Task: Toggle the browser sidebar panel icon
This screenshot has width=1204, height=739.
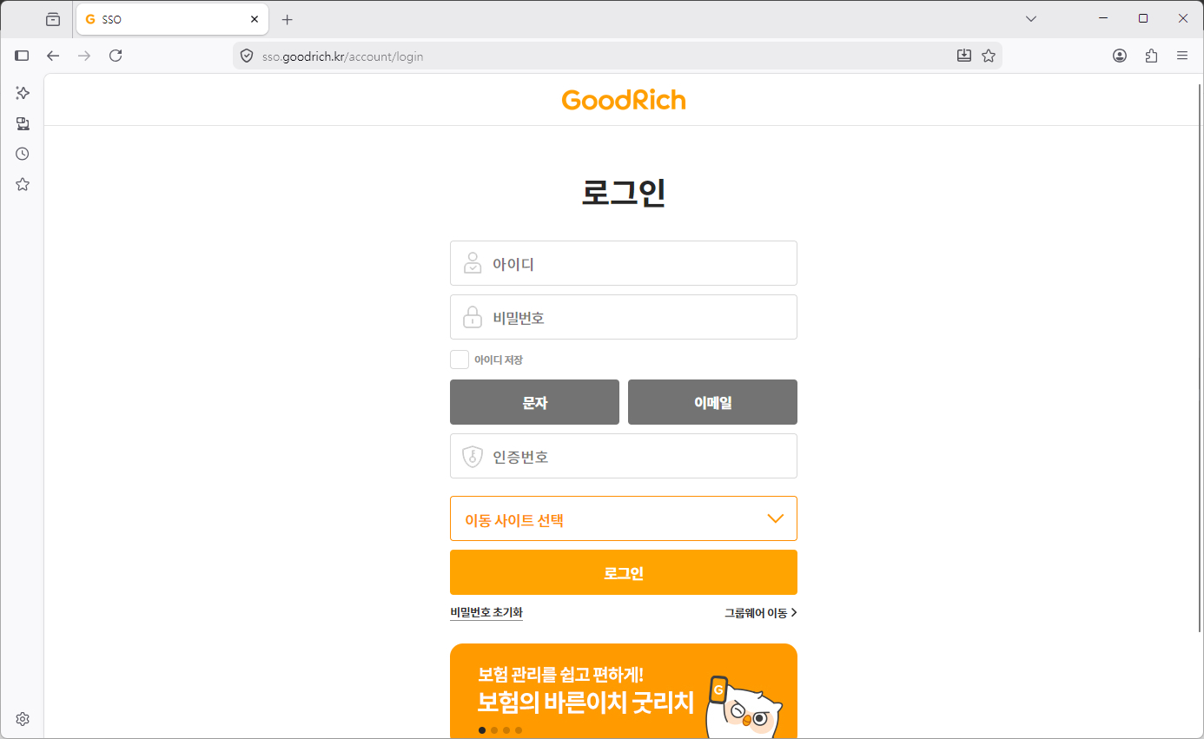Action: click(23, 56)
